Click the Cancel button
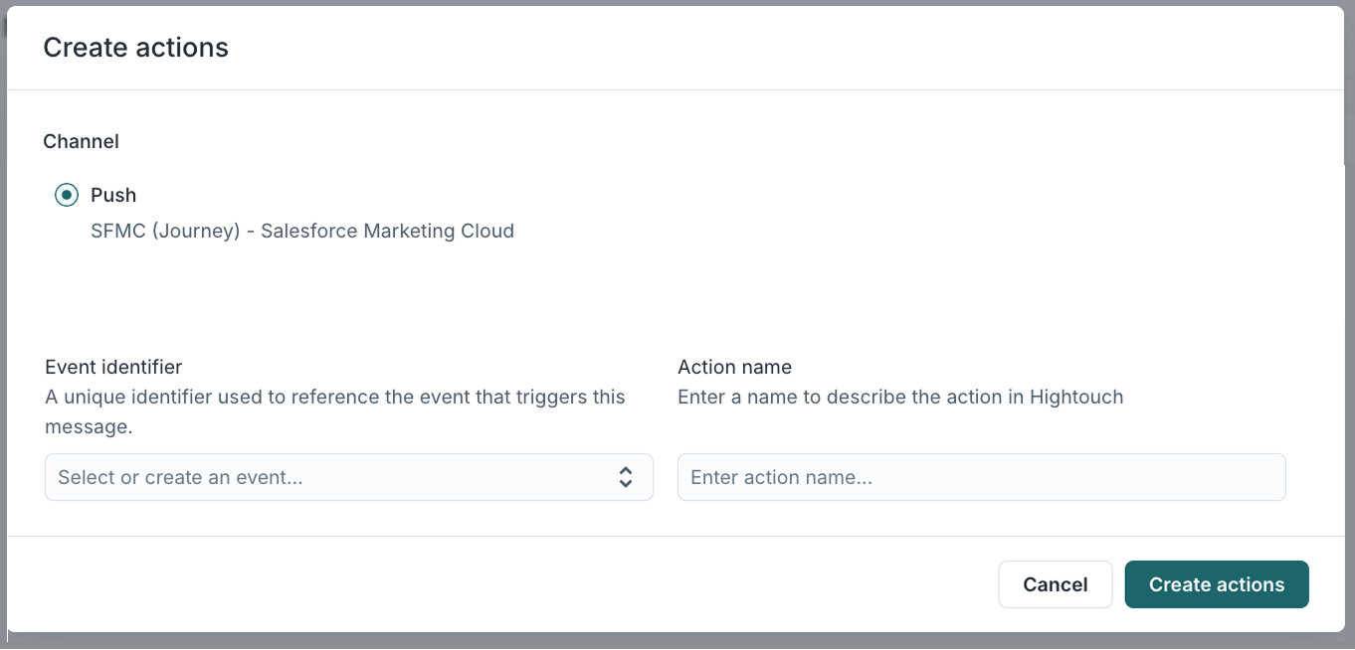The height and width of the screenshot is (650, 1355). coord(1056,584)
